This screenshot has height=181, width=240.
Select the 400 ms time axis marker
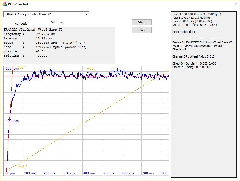click(x=89, y=173)
